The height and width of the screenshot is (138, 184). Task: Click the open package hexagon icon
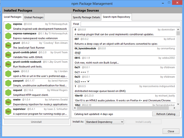[x=8, y=74]
